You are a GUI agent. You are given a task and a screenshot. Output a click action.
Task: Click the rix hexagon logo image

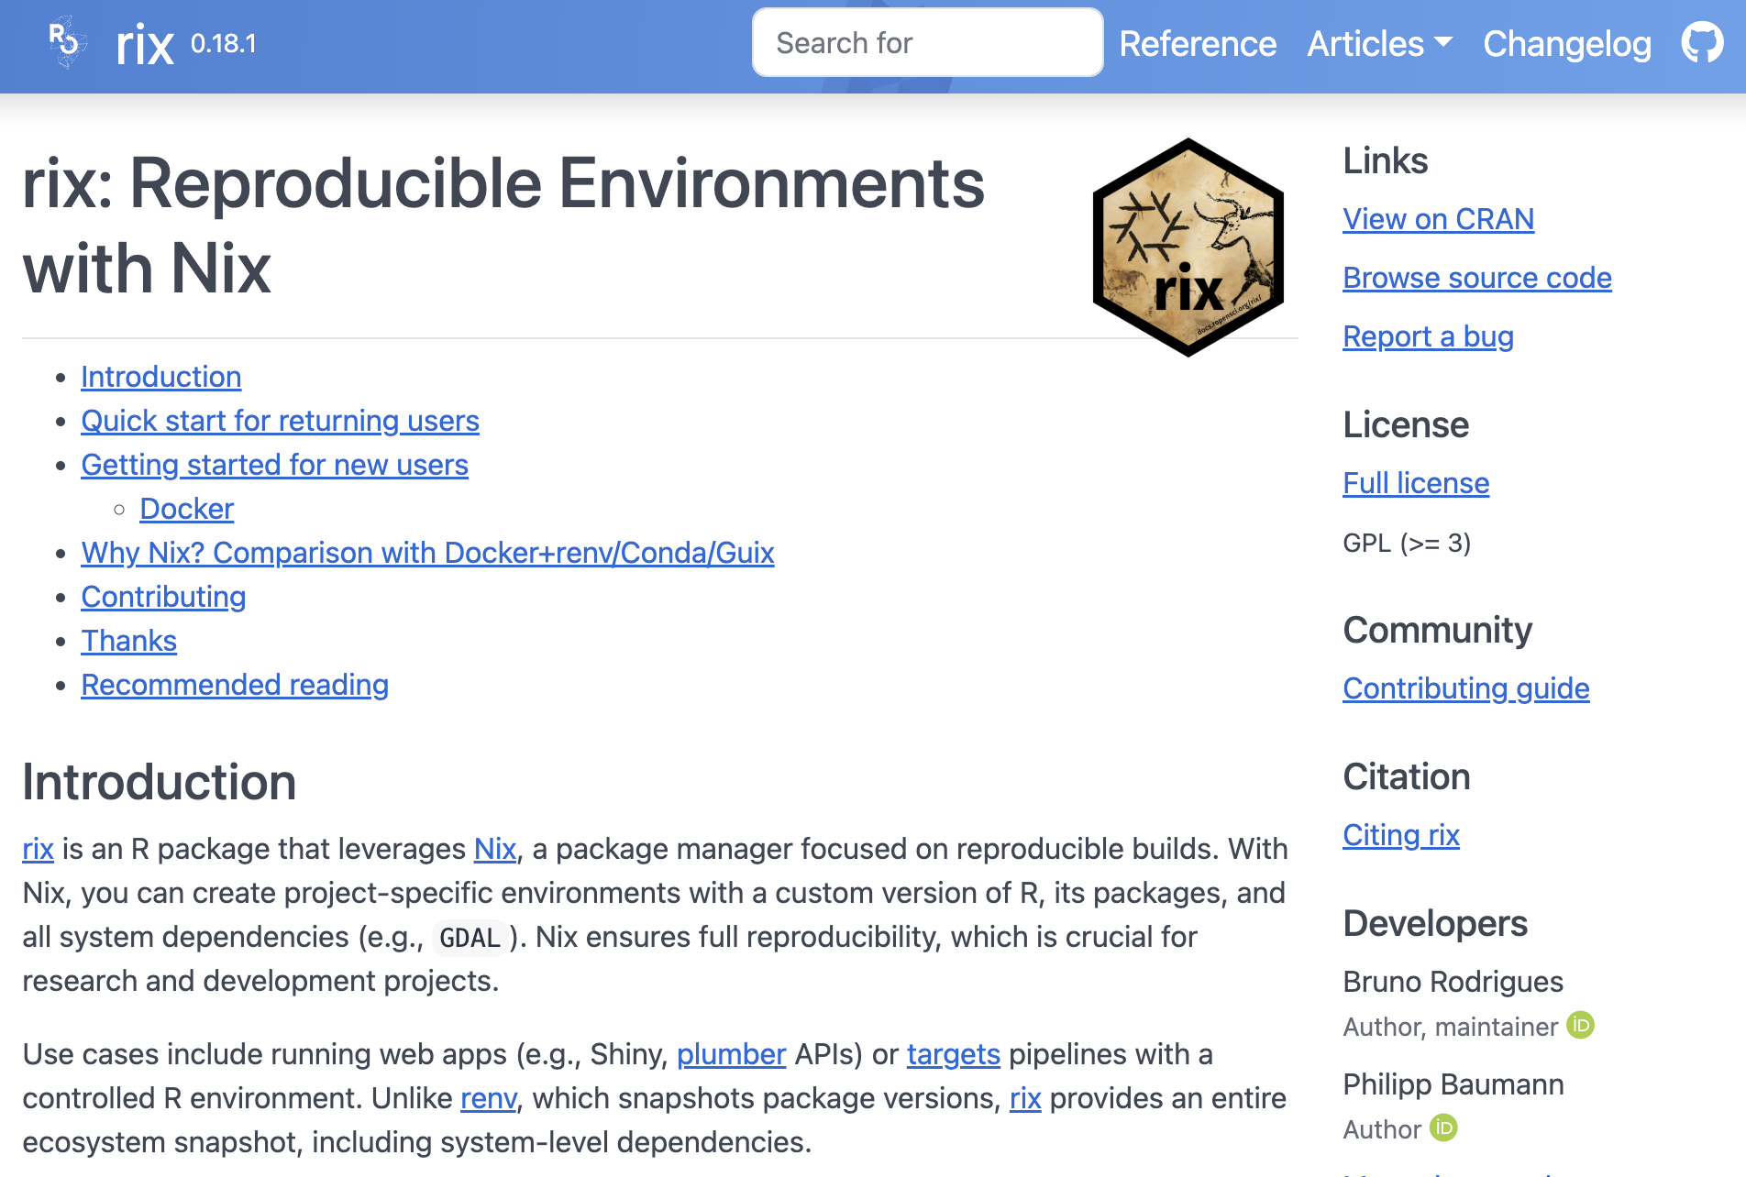[x=1188, y=247]
